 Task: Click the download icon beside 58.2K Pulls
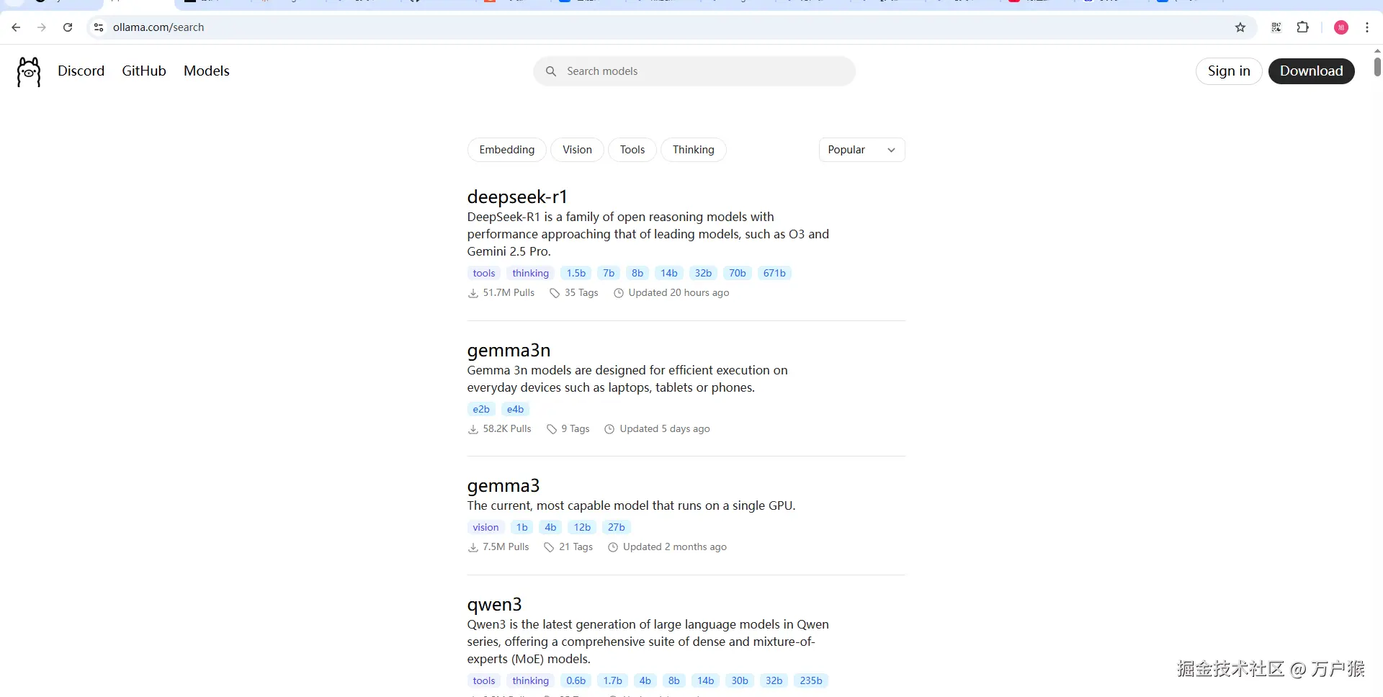click(473, 429)
